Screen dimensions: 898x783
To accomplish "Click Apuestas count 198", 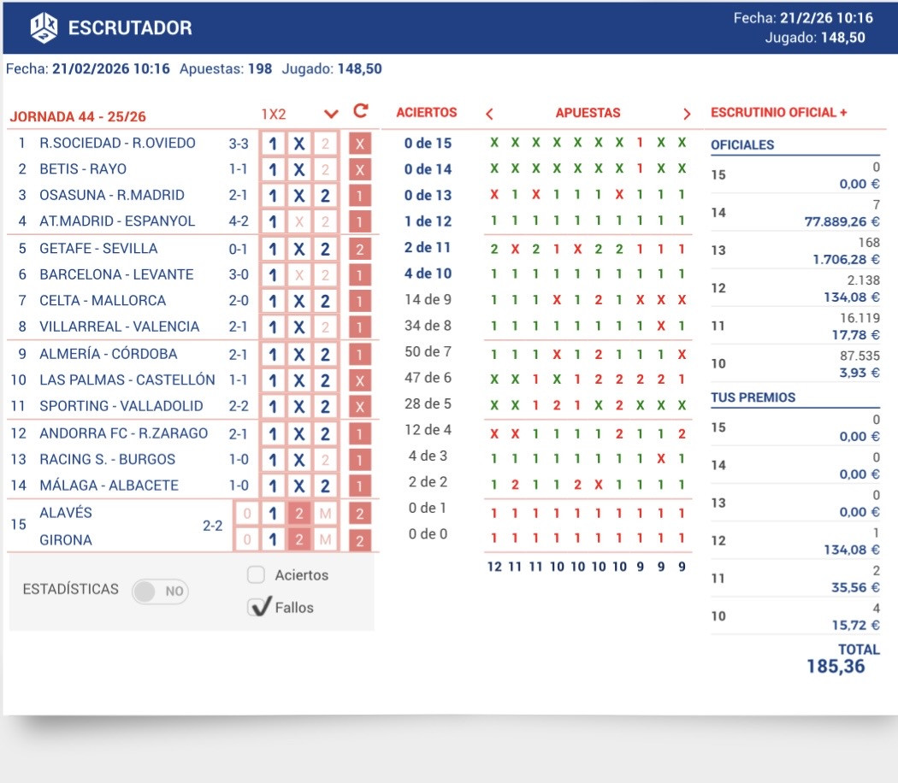I will [x=260, y=68].
